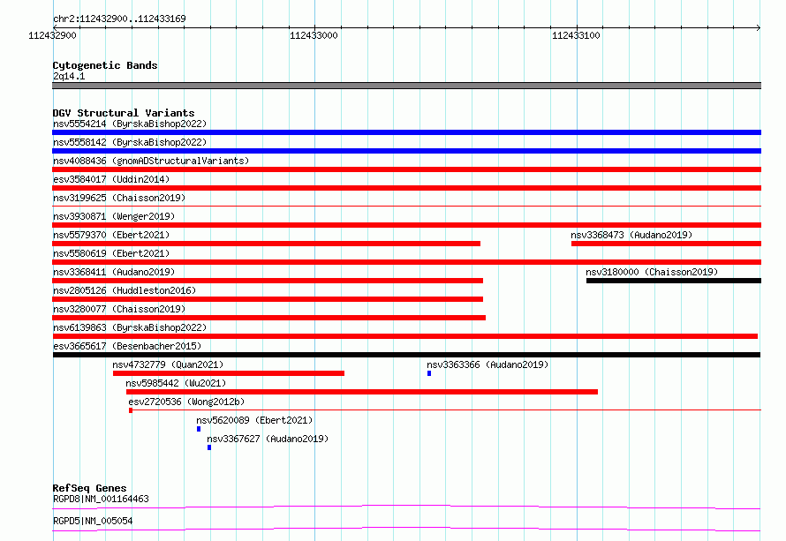Click the red bar of nsv2805126
786x541 pixels.
coord(268,299)
